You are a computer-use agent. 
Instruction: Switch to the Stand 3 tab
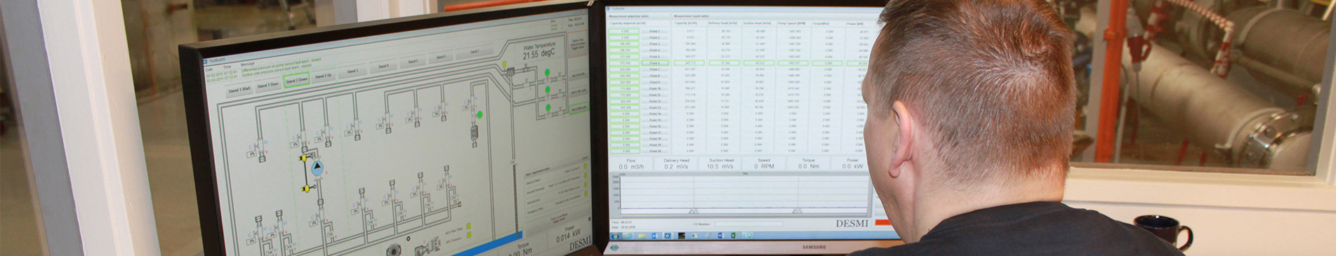pyautogui.click(x=352, y=71)
